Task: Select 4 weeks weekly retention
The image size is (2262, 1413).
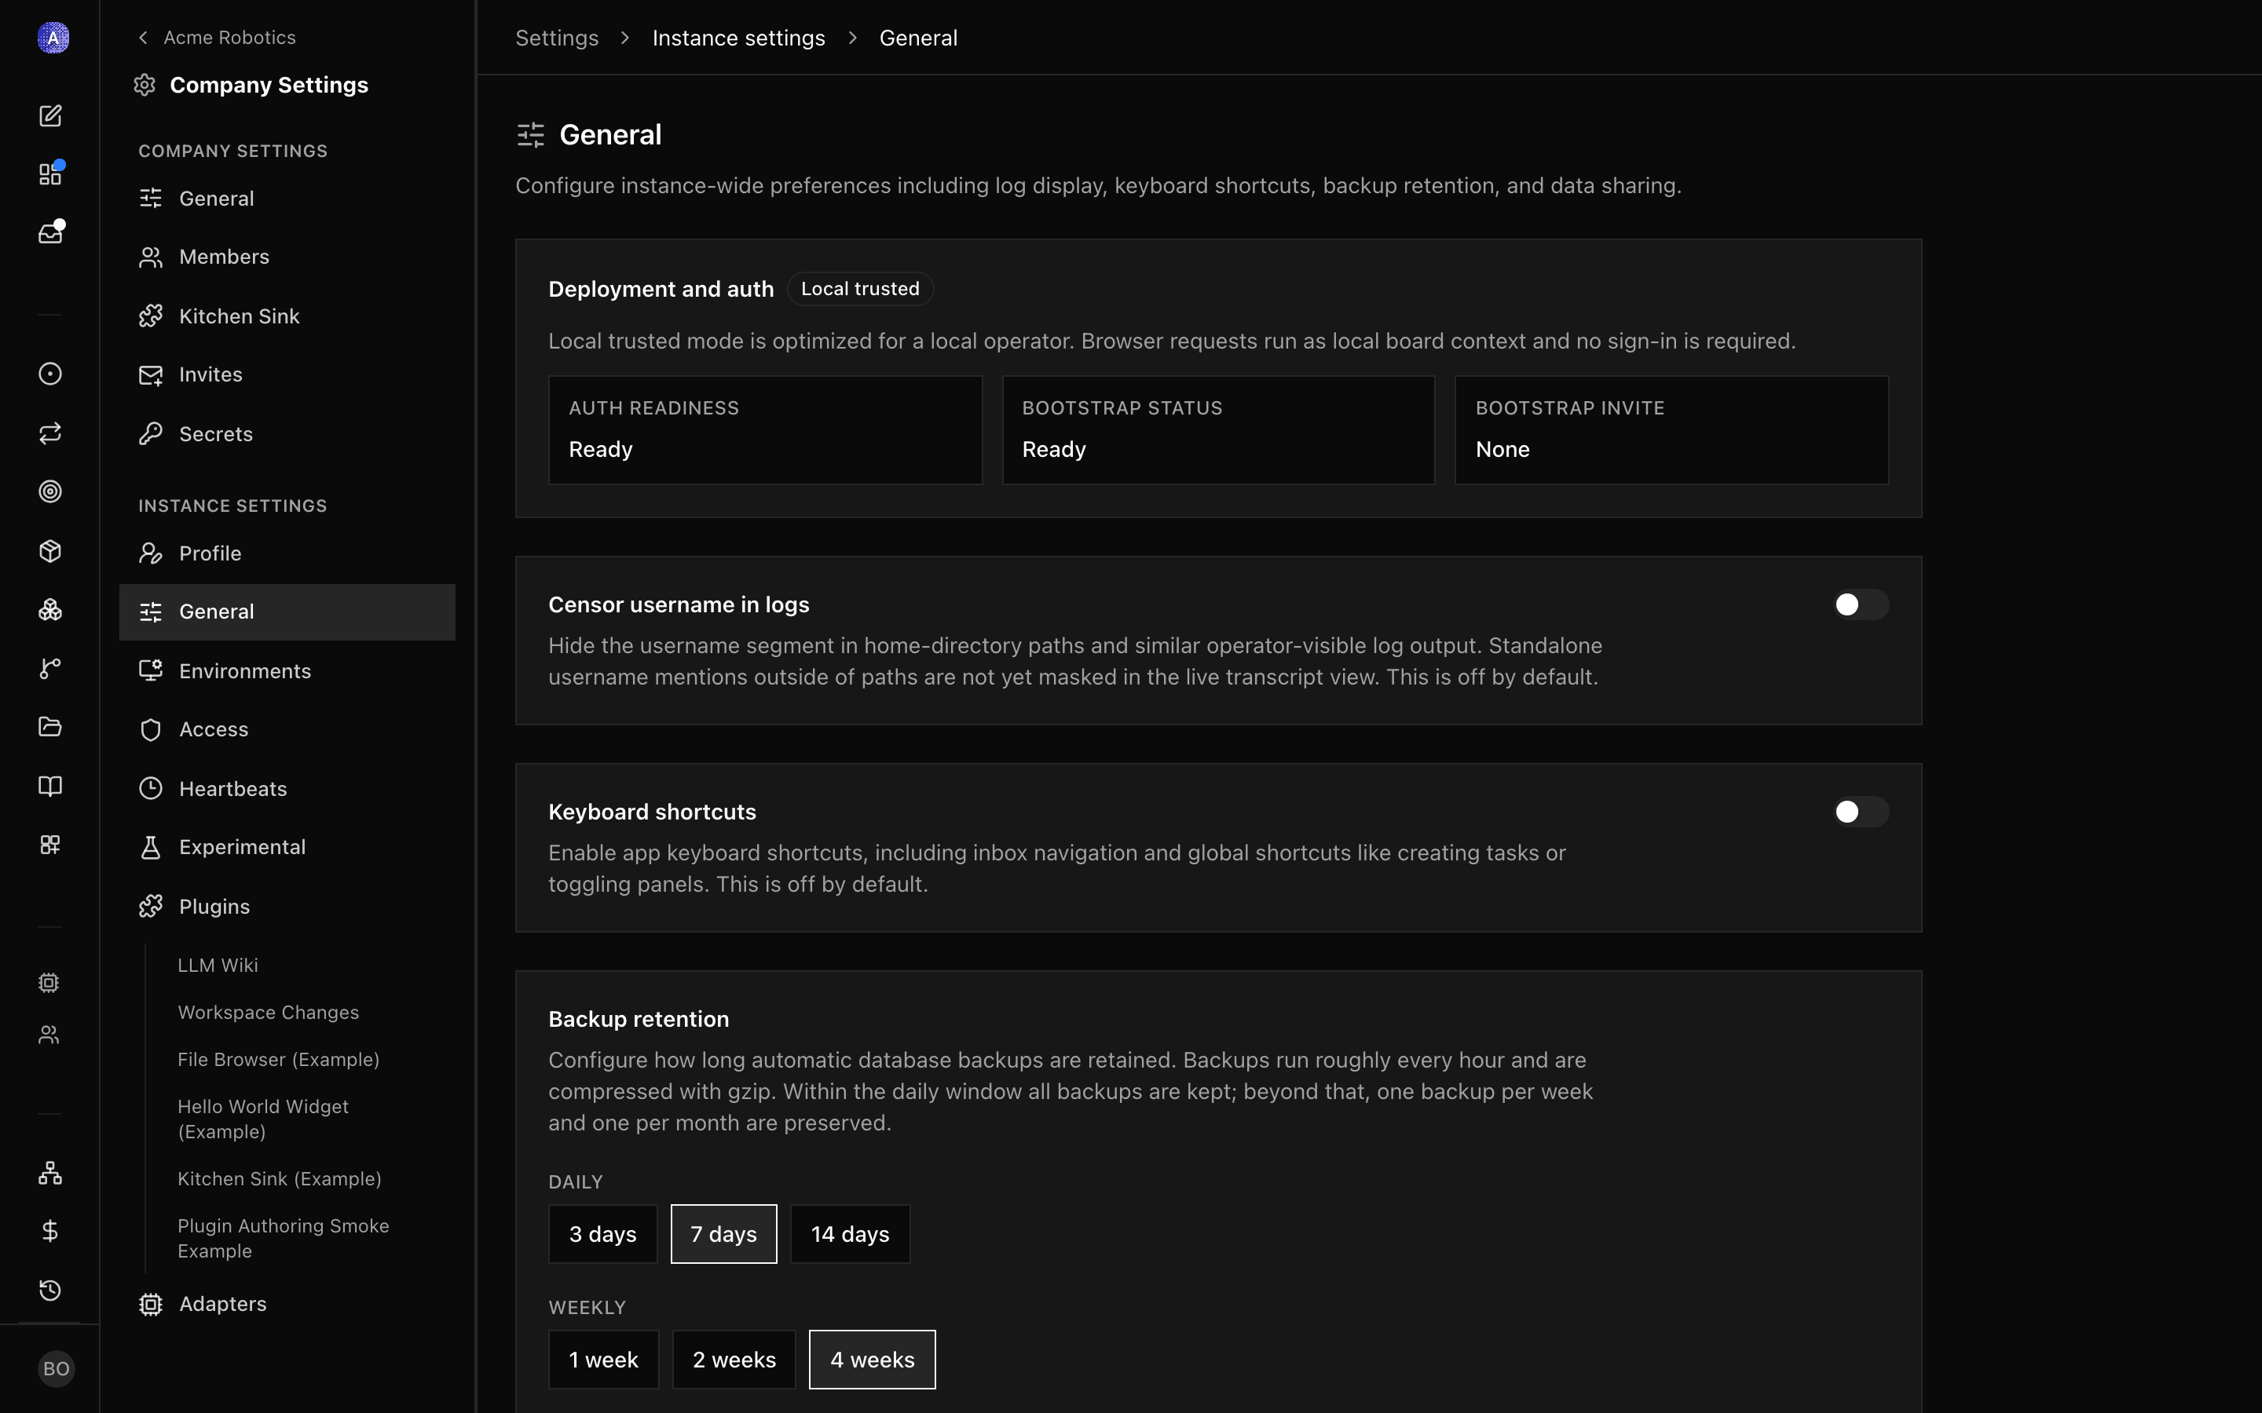Action: (872, 1360)
